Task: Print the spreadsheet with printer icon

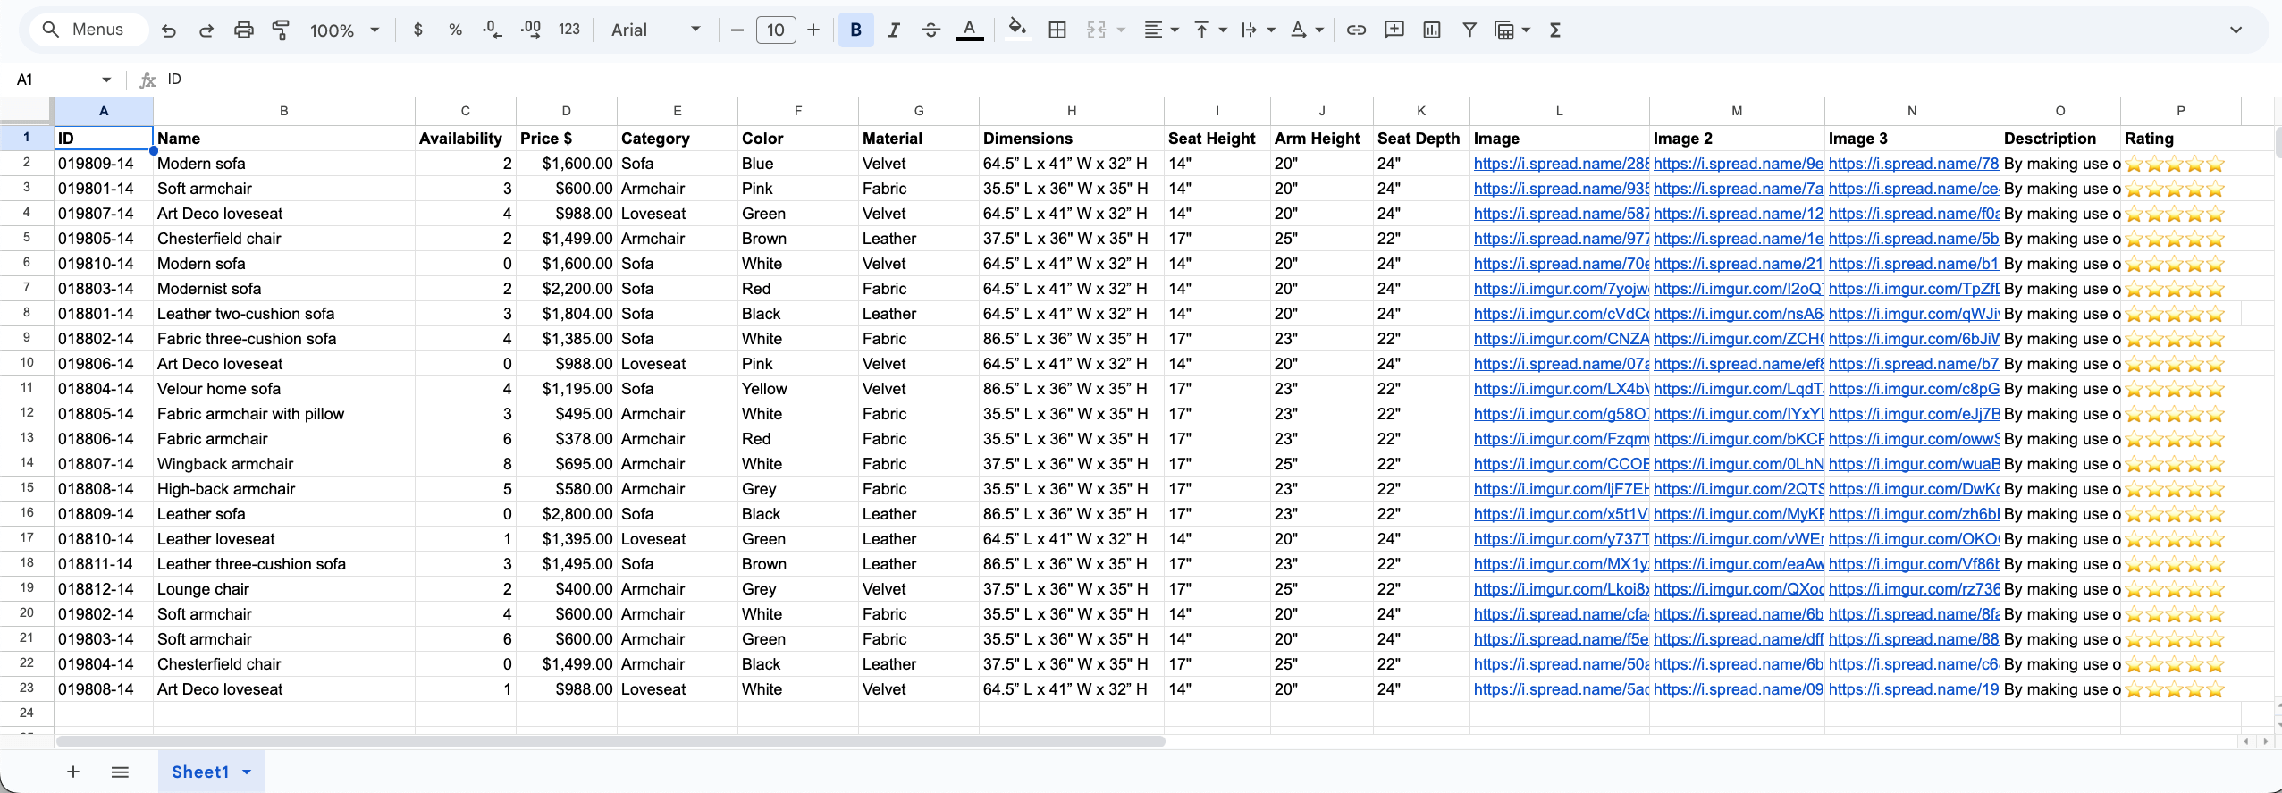Action: pyautogui.click(x=243, y=30)
